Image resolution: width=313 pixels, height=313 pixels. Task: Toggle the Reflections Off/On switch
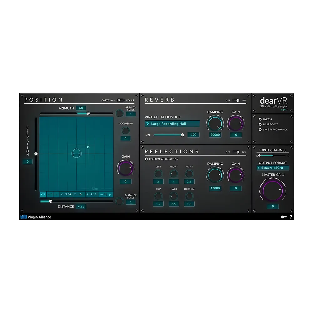tap(236, 152)
